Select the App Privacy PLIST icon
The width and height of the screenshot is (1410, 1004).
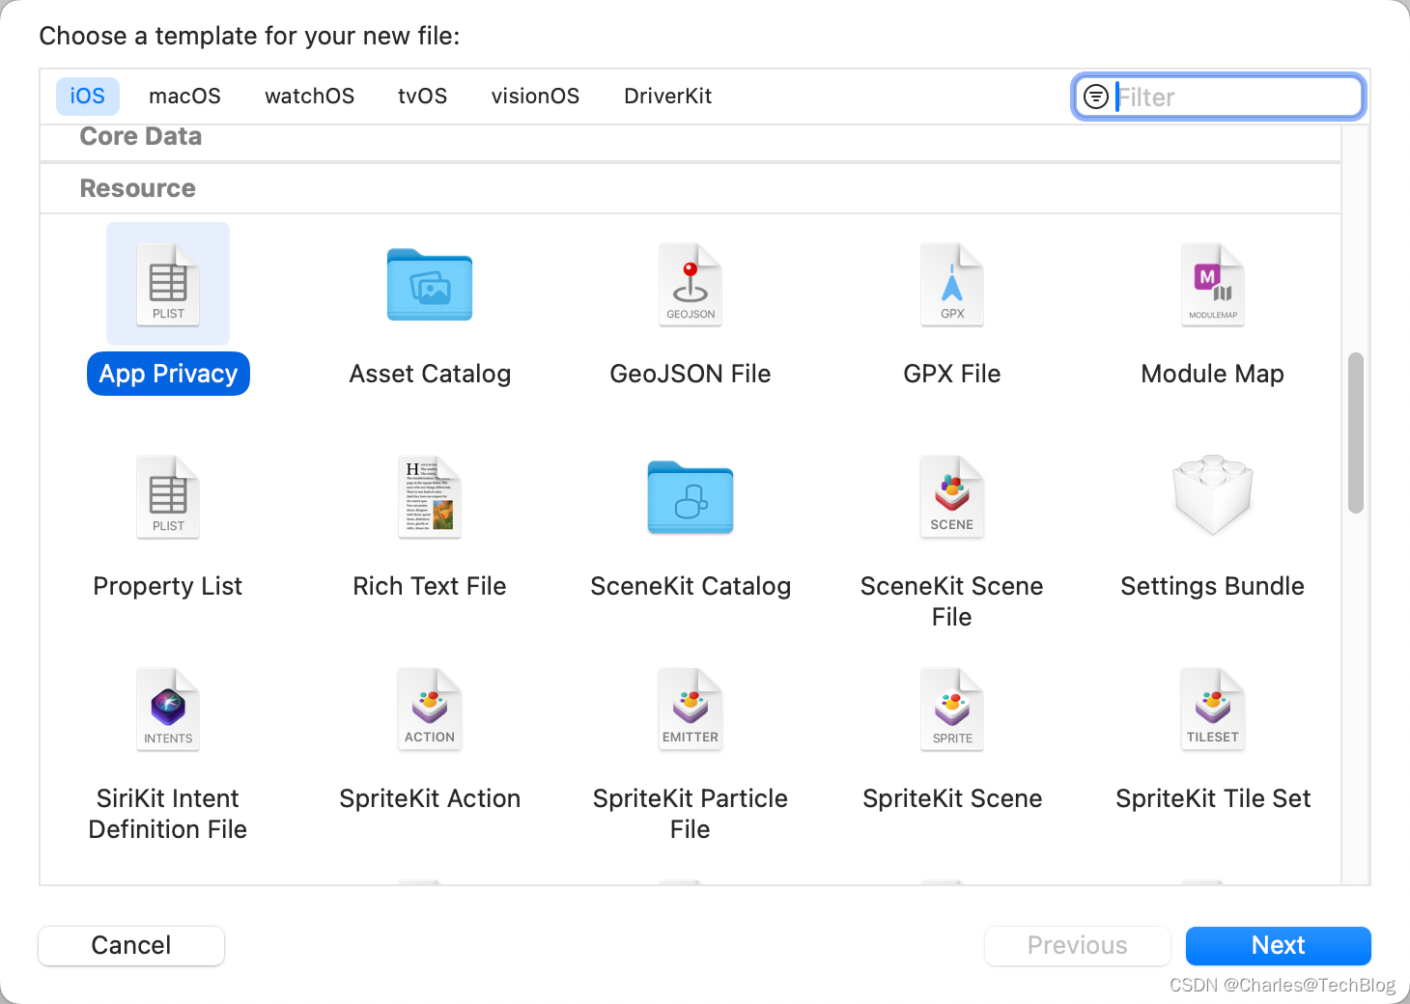(168, 284)
